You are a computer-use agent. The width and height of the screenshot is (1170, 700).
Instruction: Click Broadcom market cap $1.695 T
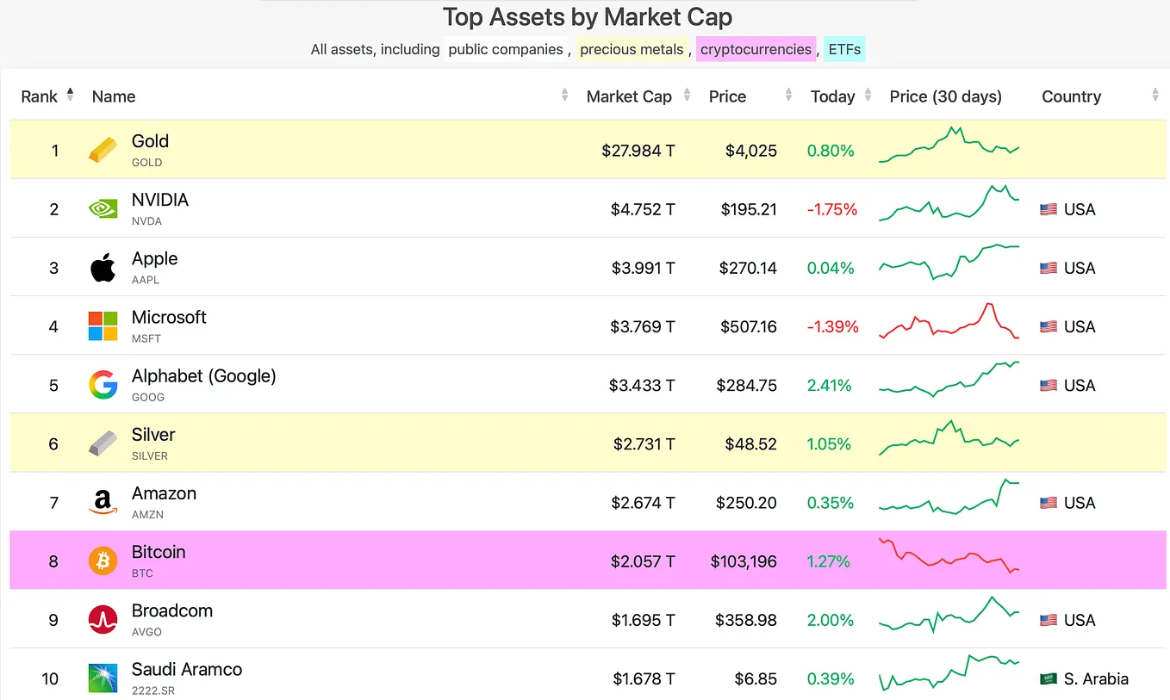point(644,620)
